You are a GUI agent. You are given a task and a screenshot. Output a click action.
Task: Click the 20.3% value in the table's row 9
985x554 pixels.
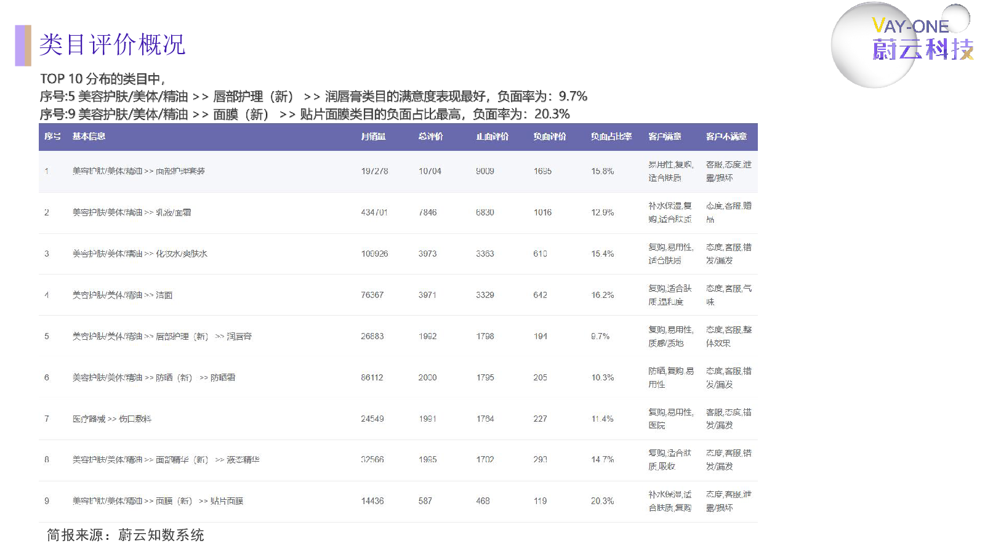click(602, 501)
